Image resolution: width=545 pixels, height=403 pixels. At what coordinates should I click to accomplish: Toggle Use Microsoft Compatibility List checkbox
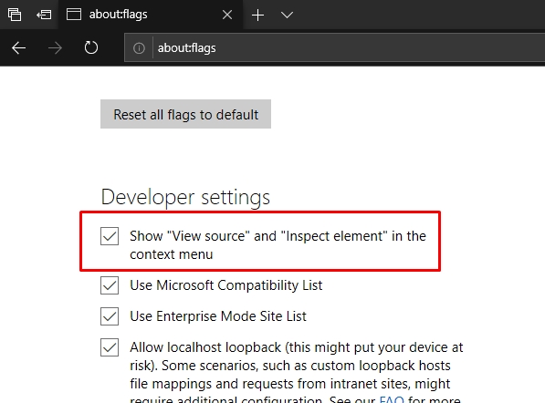110,285
